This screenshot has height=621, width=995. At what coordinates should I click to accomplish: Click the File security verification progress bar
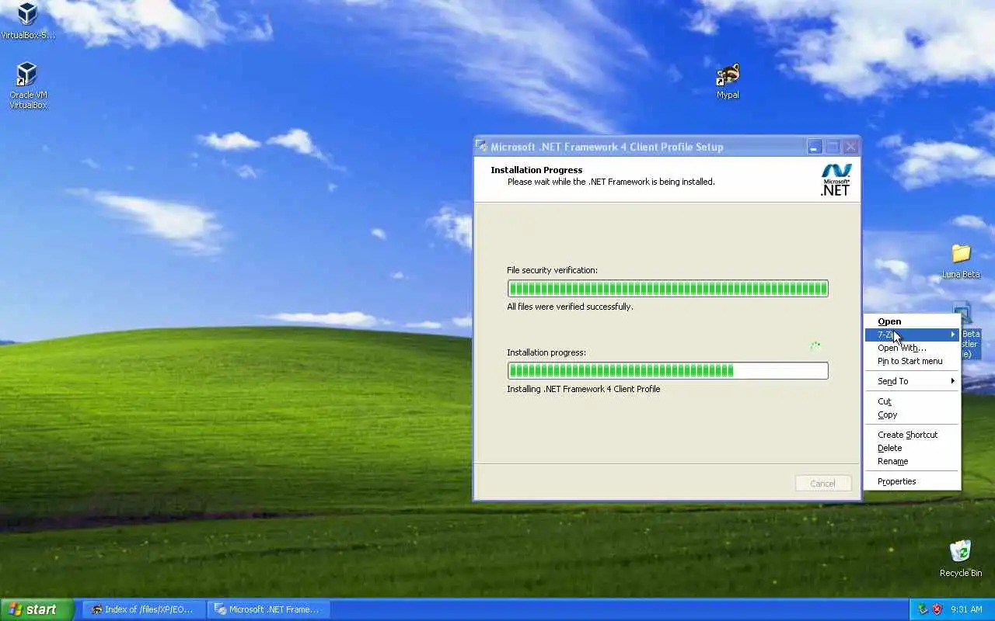click(x=668, y=289)
